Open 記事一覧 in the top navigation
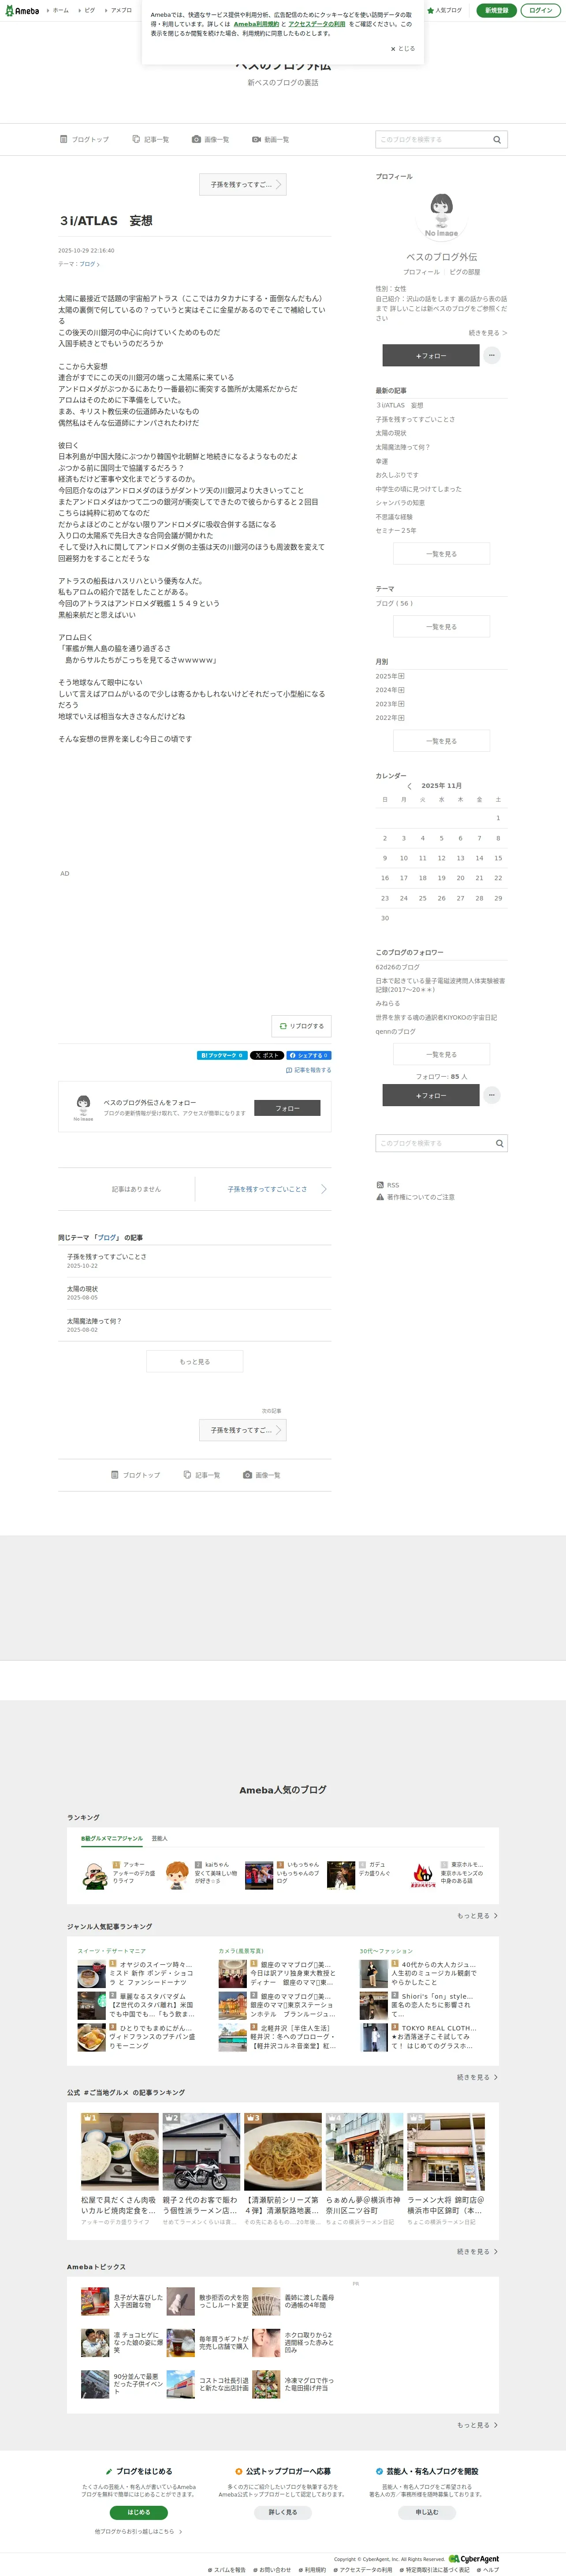This screenshot has height=2576, width=566. pyautogui.click(x=151, y=139)
